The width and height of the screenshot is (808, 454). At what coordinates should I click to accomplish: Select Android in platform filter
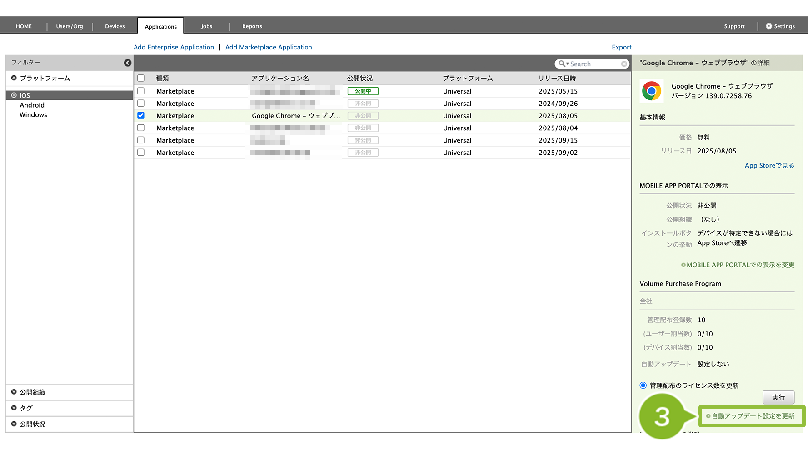pyautogui.click(x=32, y=105)
